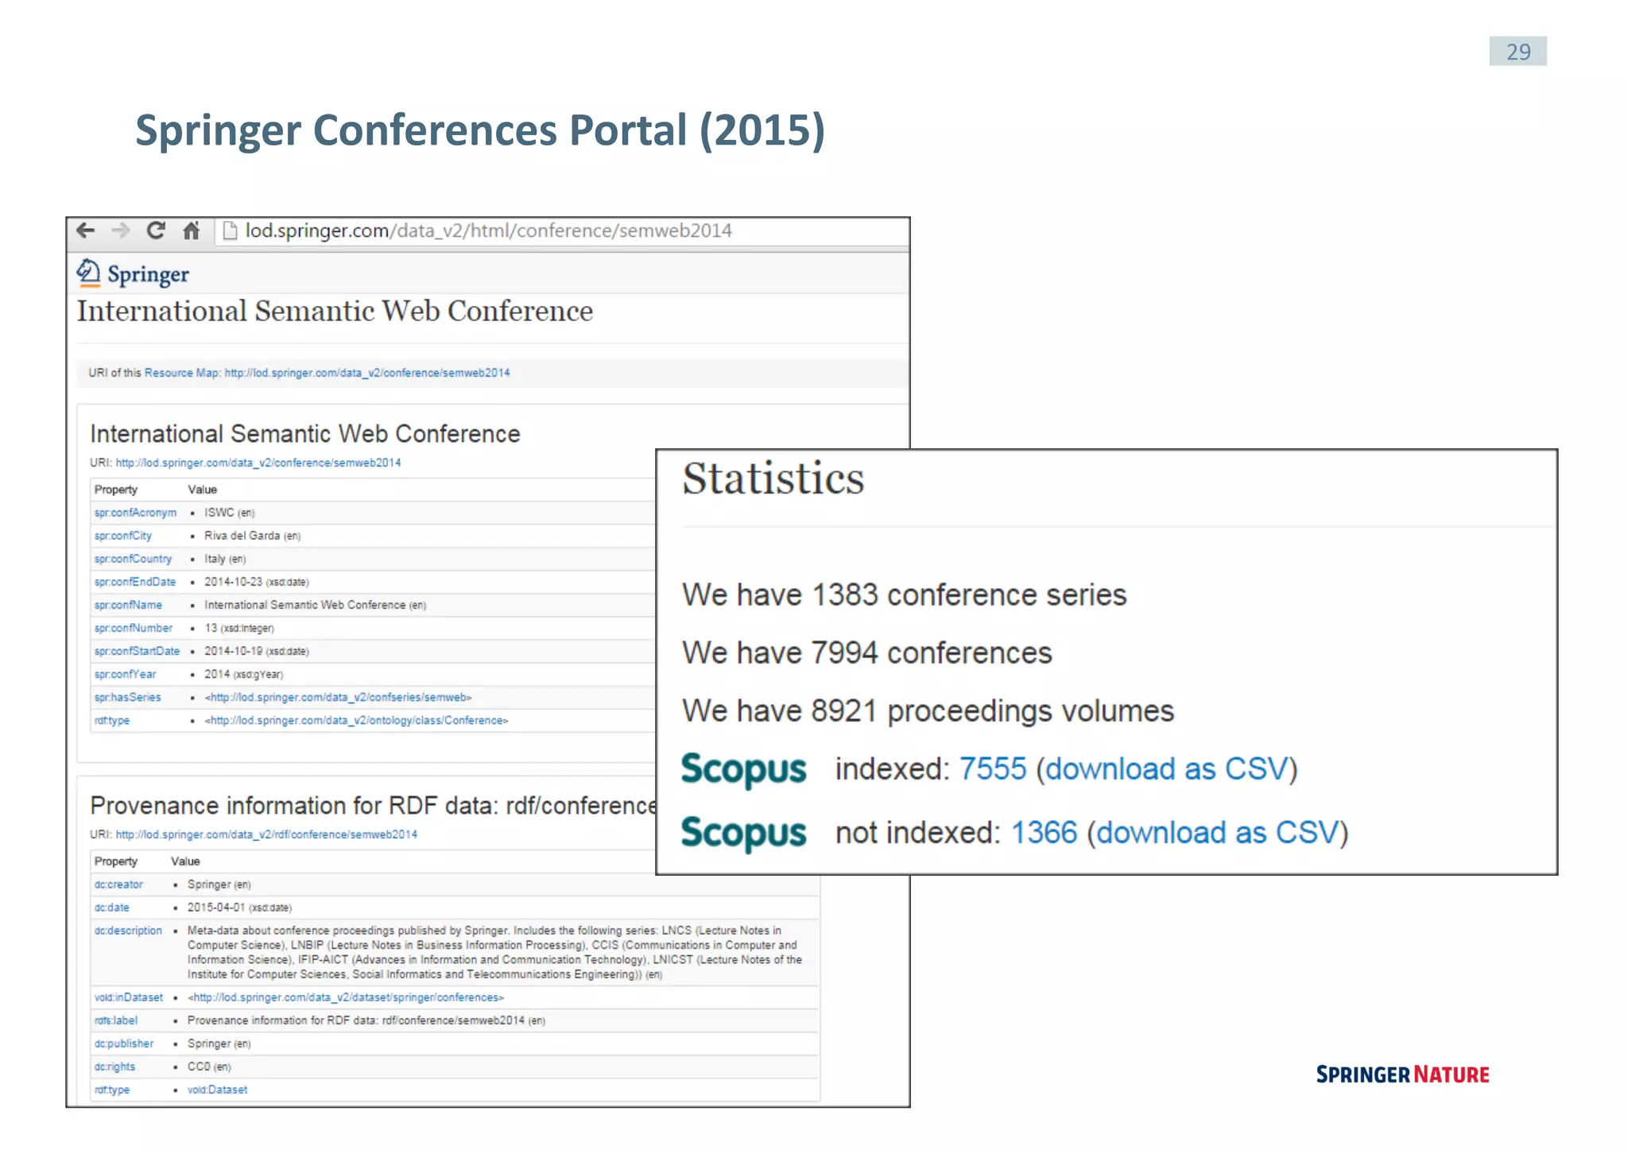1628x1150 pixels.
Task: Click the dc:rights property
Action: (x=114, y=1067)
